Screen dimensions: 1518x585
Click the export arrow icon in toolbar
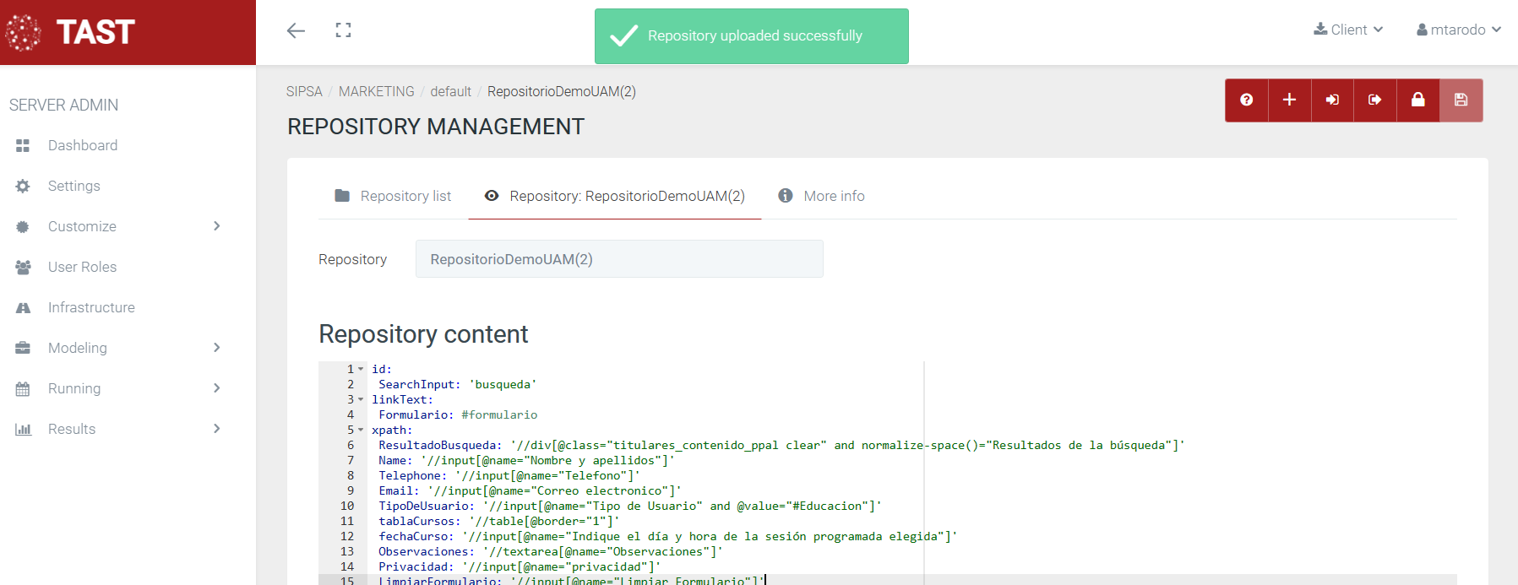1374,100
